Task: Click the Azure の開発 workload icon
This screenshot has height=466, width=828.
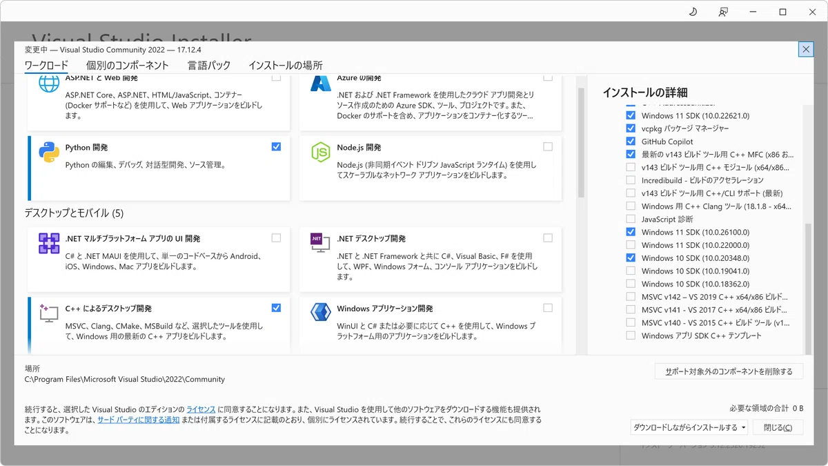Action: [320, 84]
